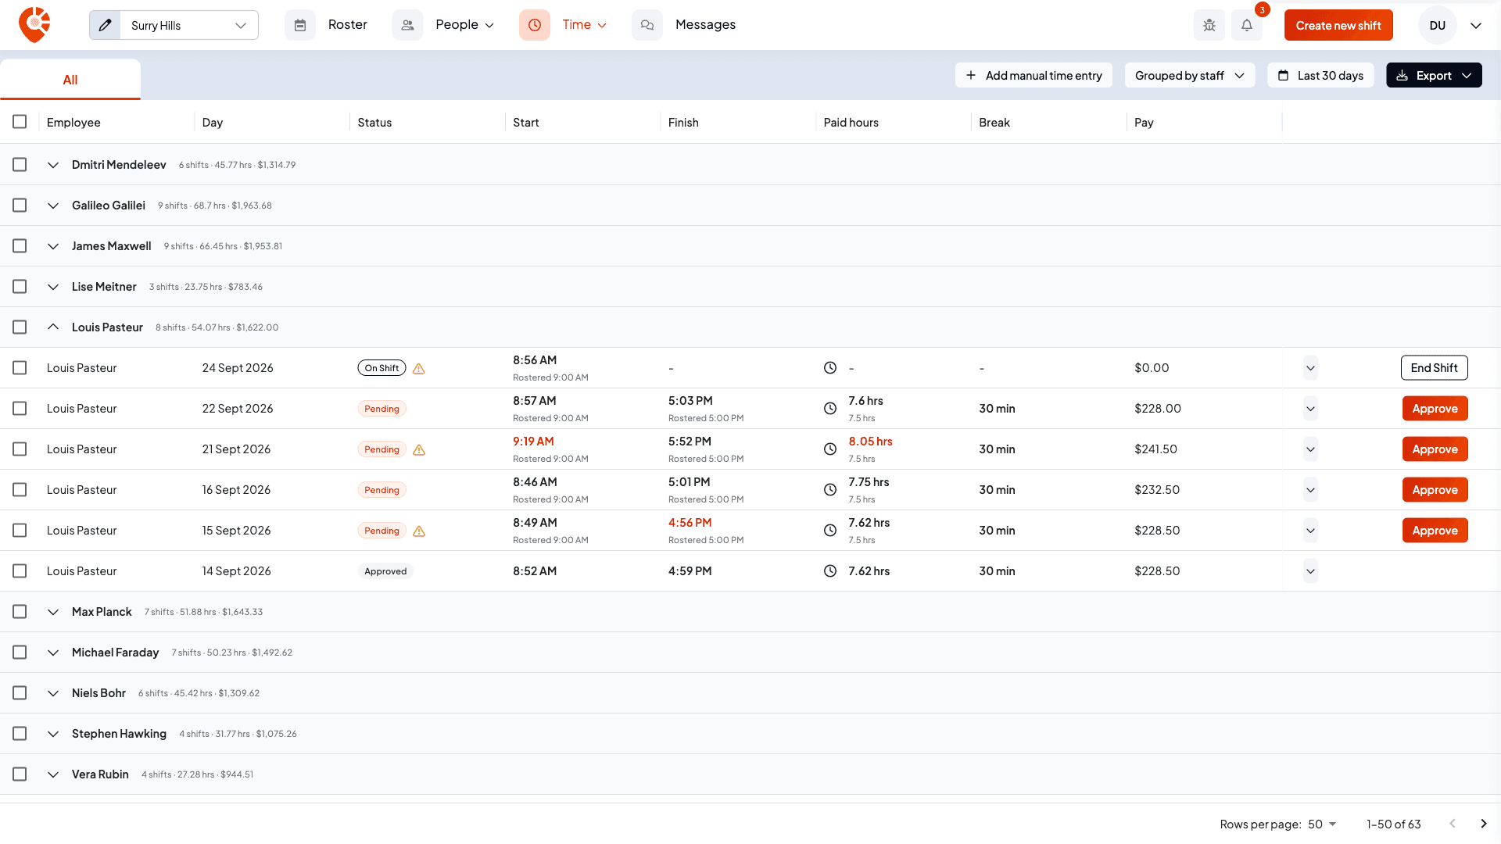Image resolution: width=1501 pixels, height=844 pixels.
Task: Approve the 16 Sept 2026 shift
Action: point(1435,490)
